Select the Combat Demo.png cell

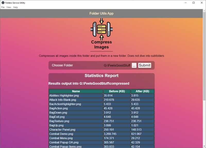(76, 134)
